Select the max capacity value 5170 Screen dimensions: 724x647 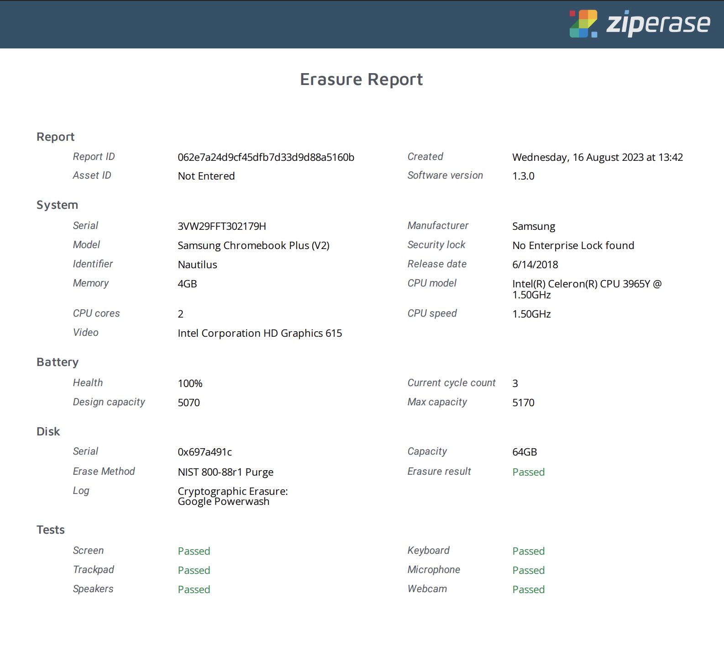click(x=523, y=403)
